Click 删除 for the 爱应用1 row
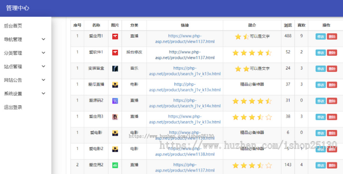The image size is (343, 174). point(332,37)
